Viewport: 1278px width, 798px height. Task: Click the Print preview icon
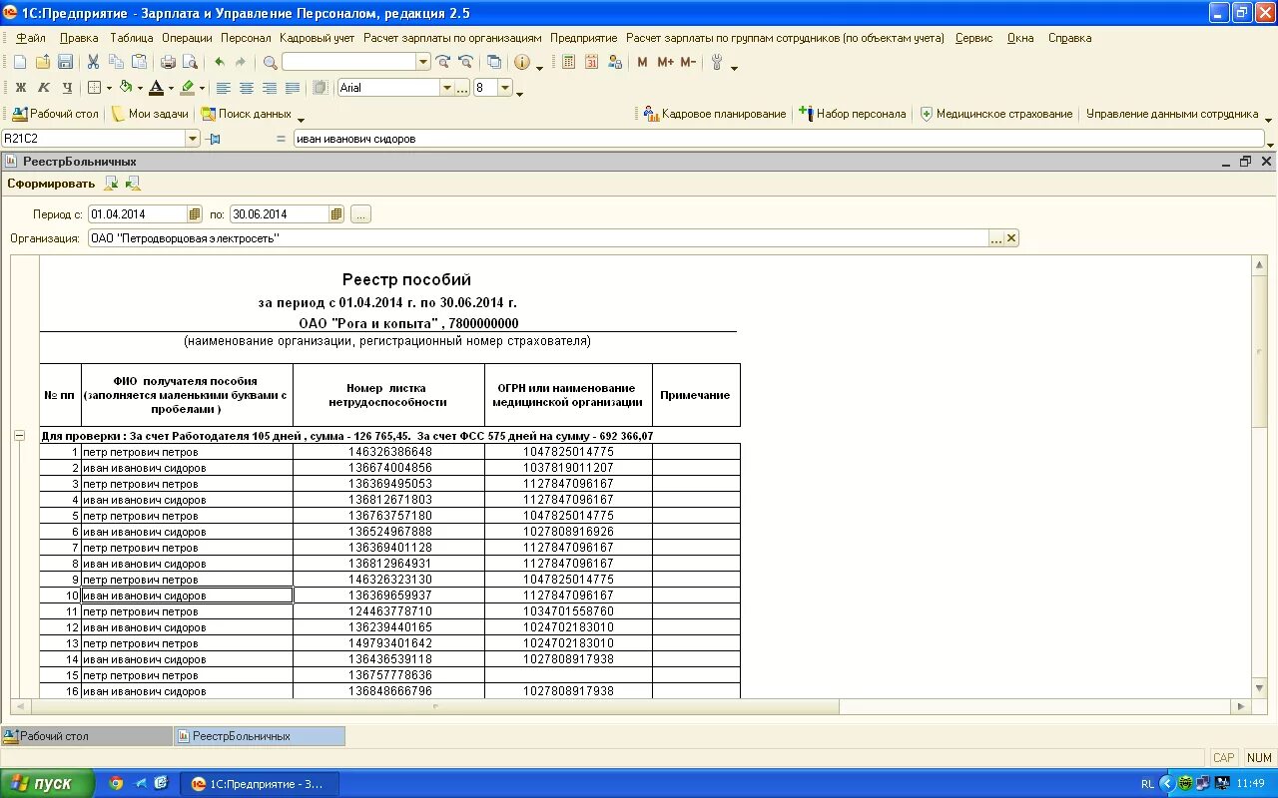pos(189,62)
